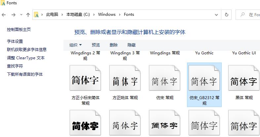Click the 黑体 常规 name label

[244, 98]
